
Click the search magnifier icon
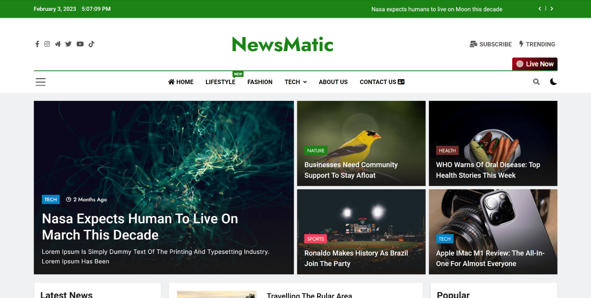click(536, 82)
